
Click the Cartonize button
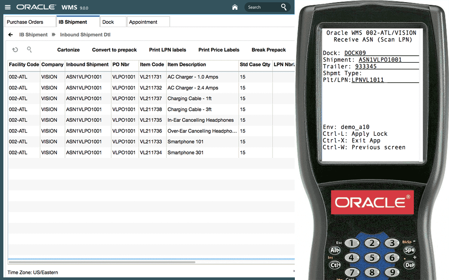coord(68,50)
